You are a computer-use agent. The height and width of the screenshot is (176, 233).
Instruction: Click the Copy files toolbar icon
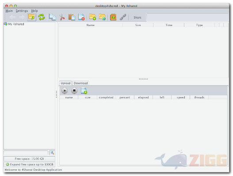click(52, 17)
